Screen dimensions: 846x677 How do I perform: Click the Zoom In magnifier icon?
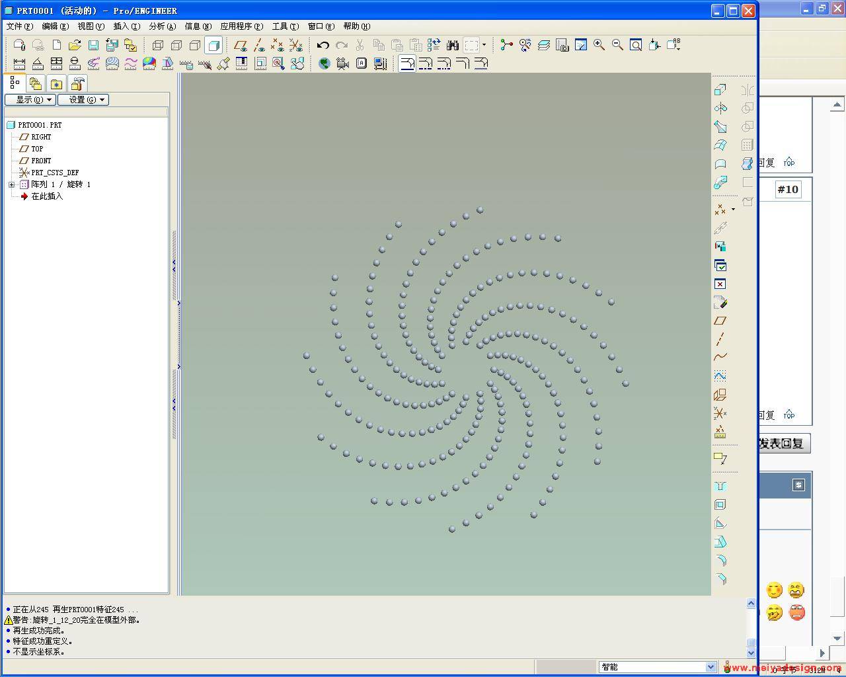(x=599, y=45)
